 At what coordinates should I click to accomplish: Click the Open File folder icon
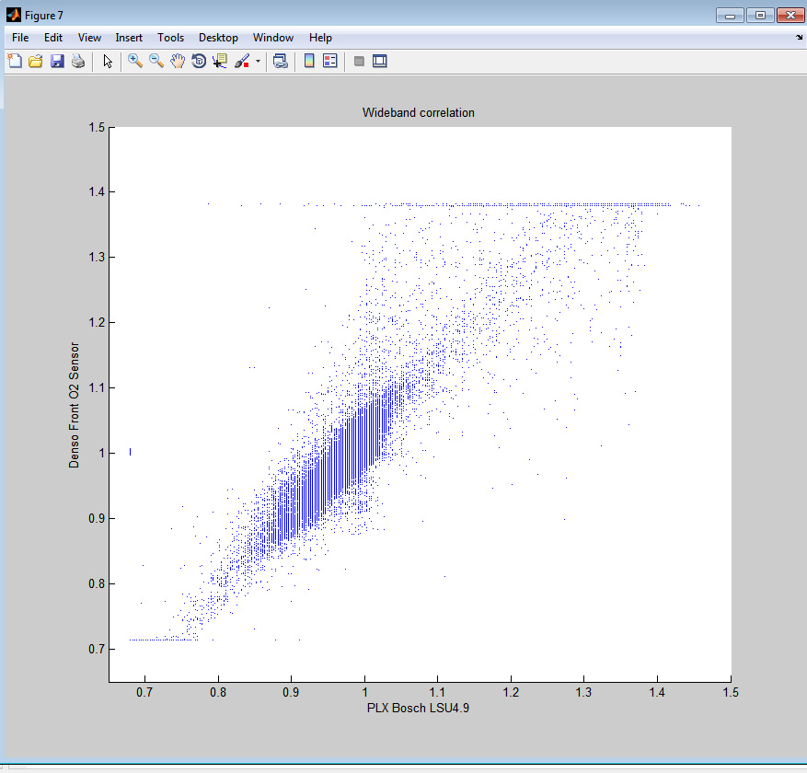tap(36, 62)
